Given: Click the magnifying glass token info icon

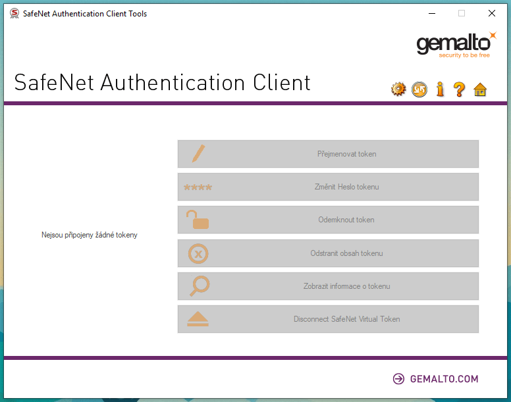Looking at the screenshot, I should click(200, 286).
